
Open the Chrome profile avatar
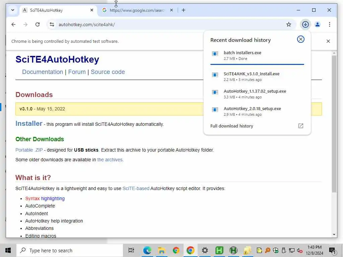(318, 24)
